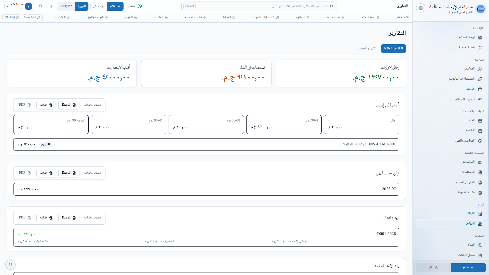Open الاستشارات القانونية in the sidebar
The image size is (489, 275).
[x=451, y=79]
